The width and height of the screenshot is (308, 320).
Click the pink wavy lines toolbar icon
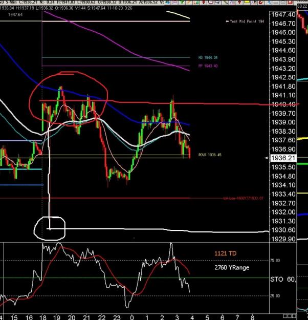[174, 2]
